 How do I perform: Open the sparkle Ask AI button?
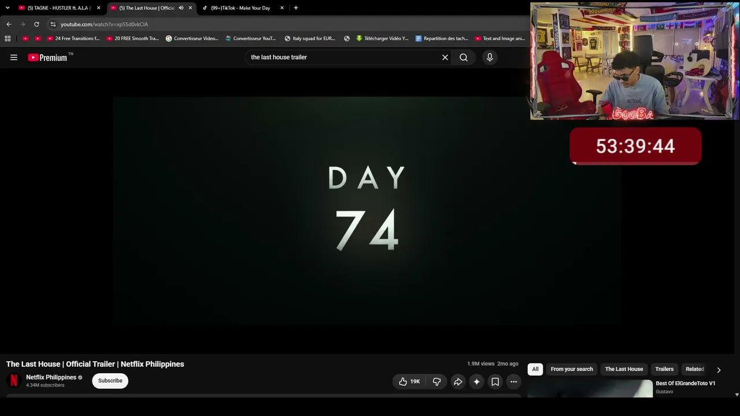coord(476,381)
